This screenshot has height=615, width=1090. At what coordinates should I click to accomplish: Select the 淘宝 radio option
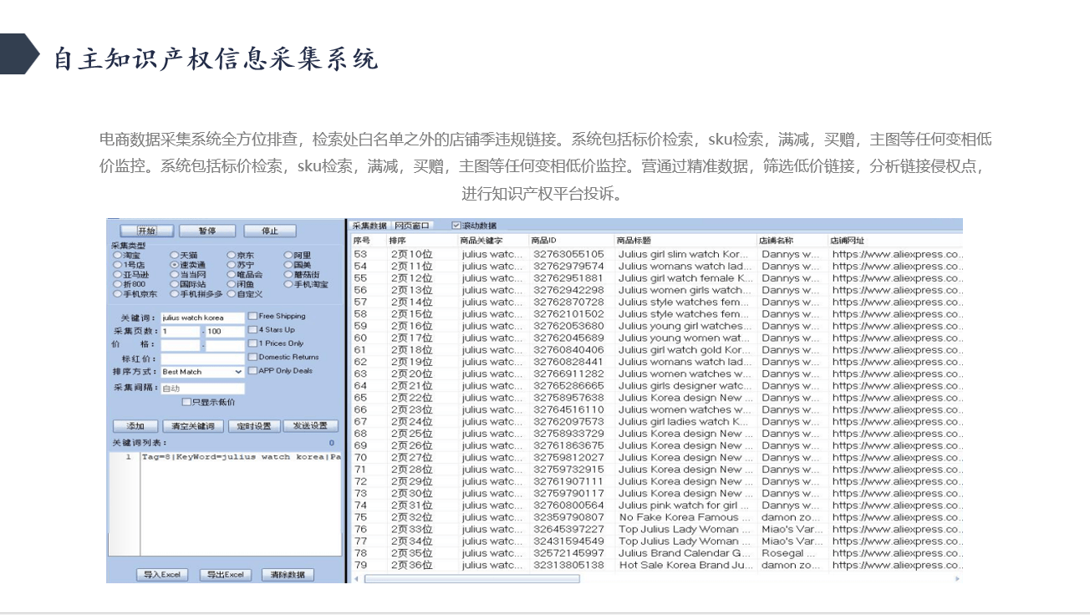(117, 255)
